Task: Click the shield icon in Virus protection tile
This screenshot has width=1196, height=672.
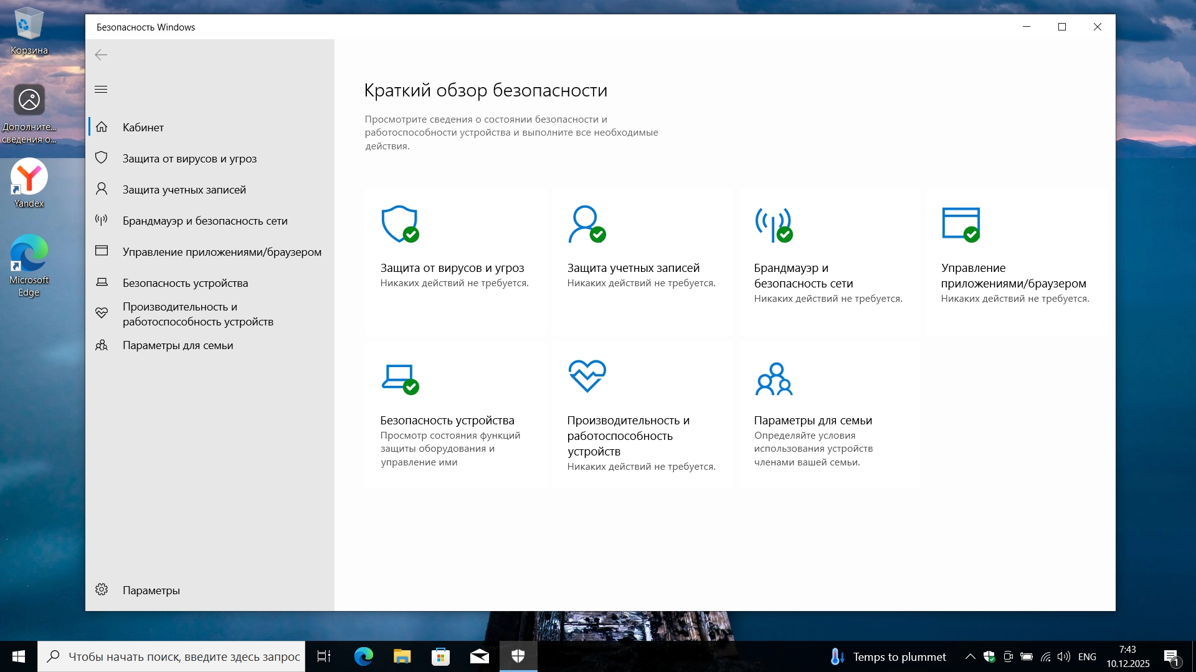Action: [399, 224]
